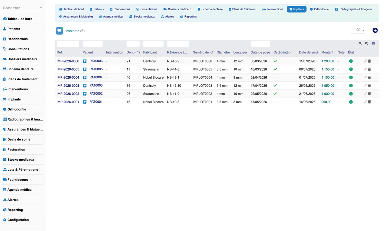Click green status dot for IMP-2026-0006
Screen dimensions: 387x231
point(351,61)
